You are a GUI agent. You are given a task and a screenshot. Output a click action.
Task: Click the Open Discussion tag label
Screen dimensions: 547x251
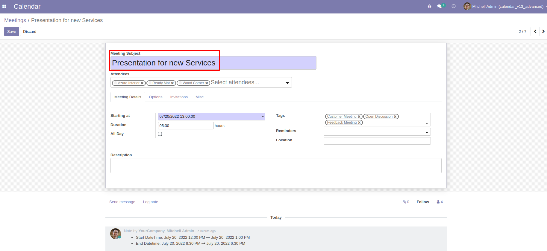click(379, 117)
